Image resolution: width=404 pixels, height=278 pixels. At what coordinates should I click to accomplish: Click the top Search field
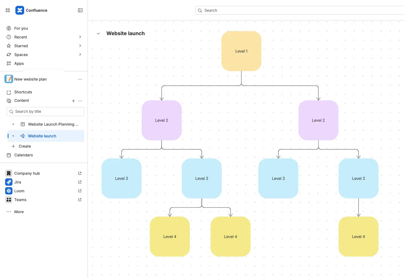299,10
